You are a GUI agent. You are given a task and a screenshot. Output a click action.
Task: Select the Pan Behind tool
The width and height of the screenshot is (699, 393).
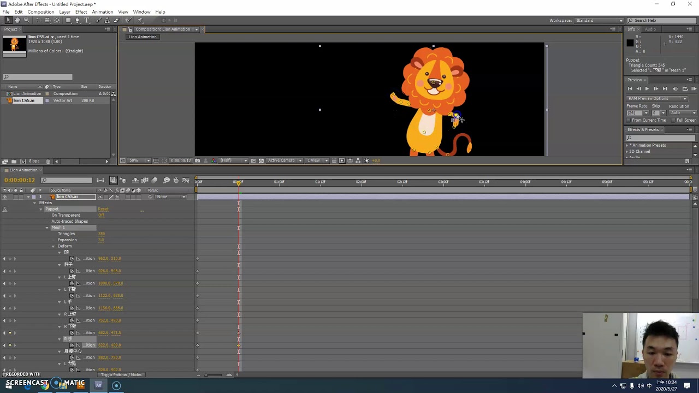tap(57, 20)
